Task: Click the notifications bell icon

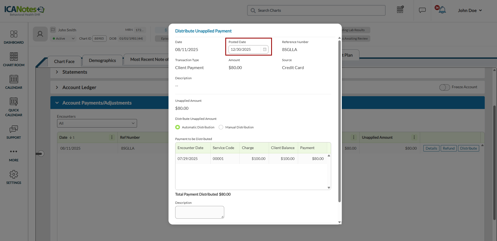Action: click(442, 10)
